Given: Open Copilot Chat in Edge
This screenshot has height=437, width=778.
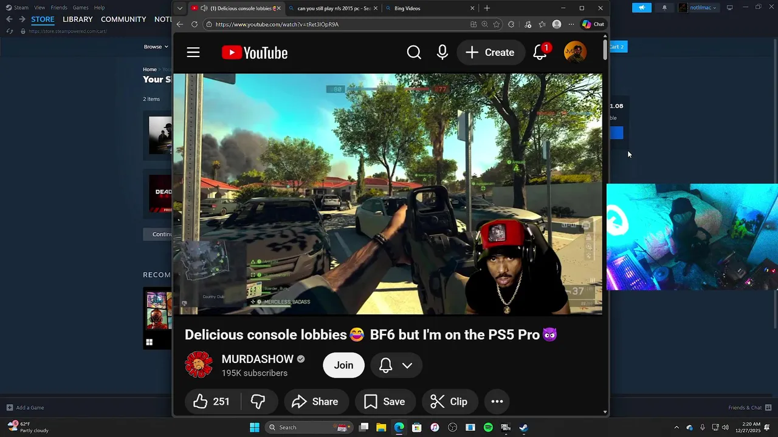Looking at the screenshot, I should (593, 24).
